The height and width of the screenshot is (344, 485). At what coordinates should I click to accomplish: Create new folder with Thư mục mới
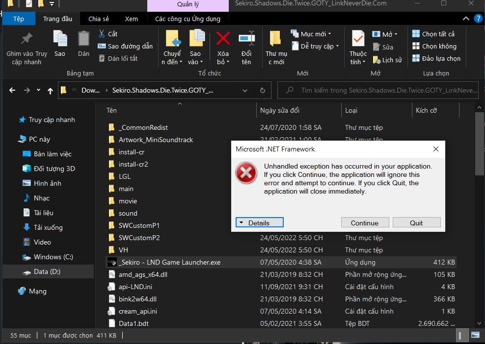coord(276,48)
